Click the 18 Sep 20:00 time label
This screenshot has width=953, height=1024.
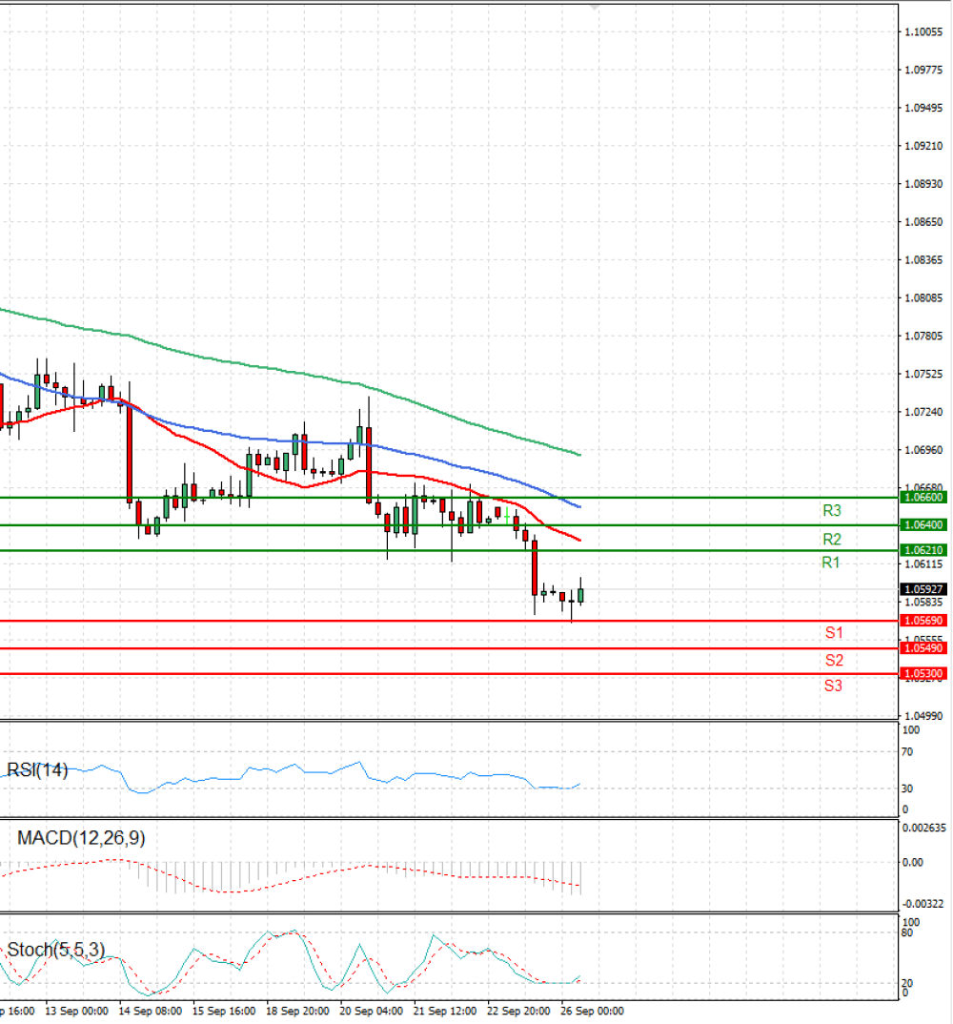tap(297, 1011)
